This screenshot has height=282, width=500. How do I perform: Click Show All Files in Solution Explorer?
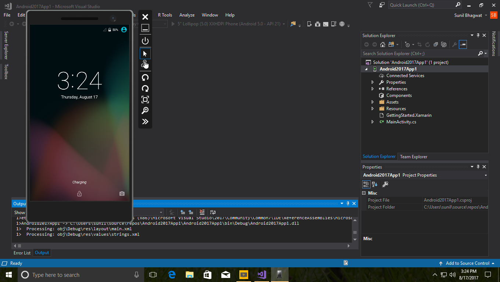pyautogui.click(x=444, y=44)
